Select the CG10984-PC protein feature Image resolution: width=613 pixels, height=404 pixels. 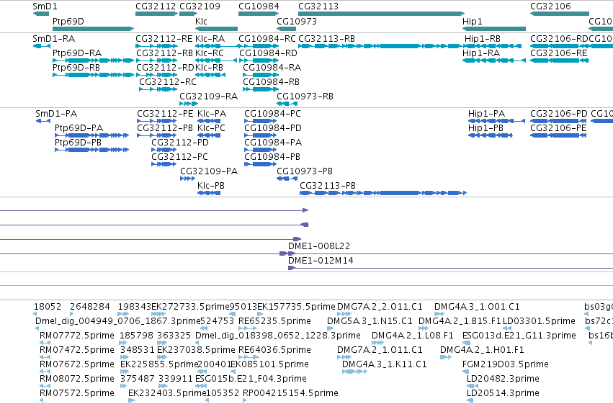tap(260, 121)
